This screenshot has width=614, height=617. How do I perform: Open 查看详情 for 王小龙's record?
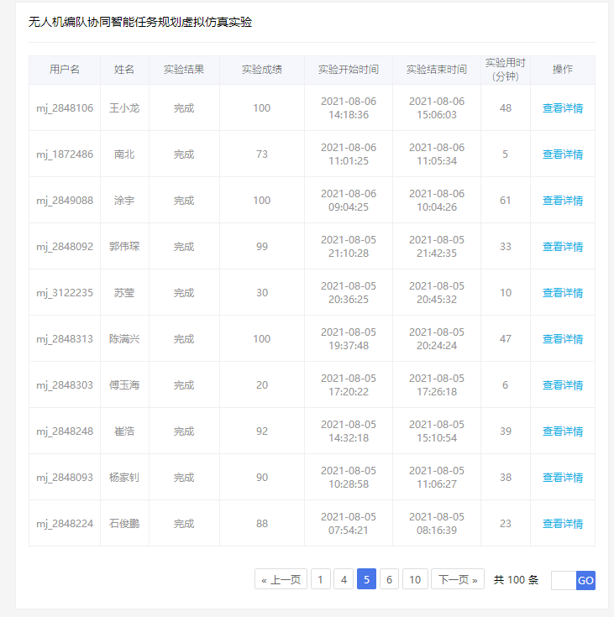562,108
